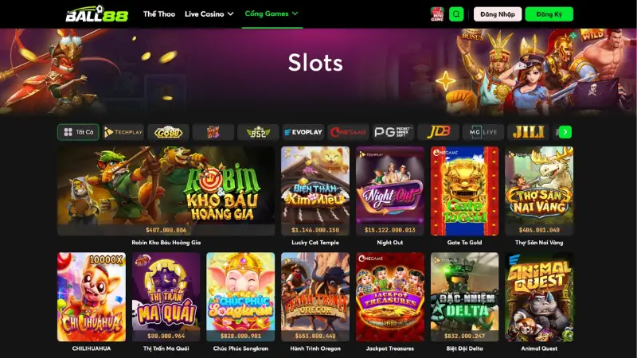637x358 pixels.
Task: Open the green search icon
Action: click(456, 14)
